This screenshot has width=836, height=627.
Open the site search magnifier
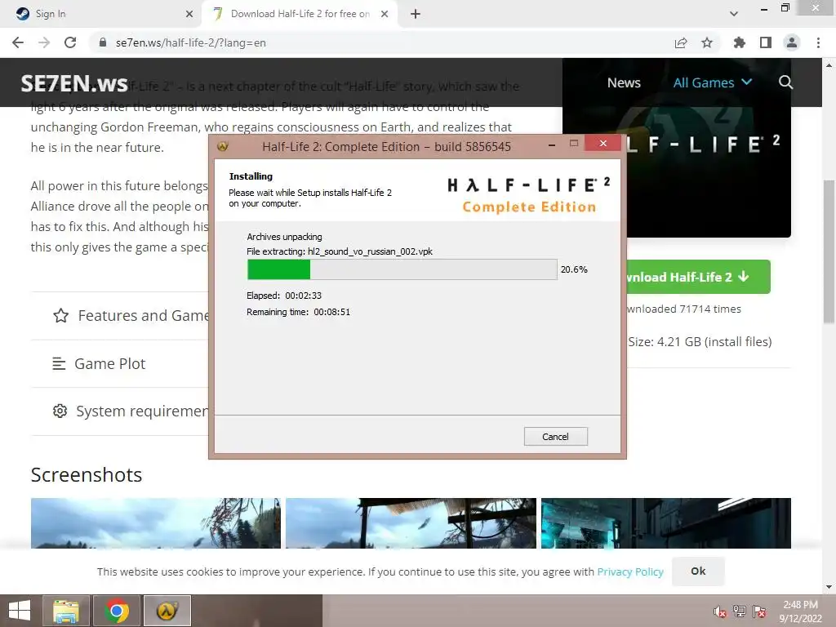pyautogui.click(x=785, y=82)
